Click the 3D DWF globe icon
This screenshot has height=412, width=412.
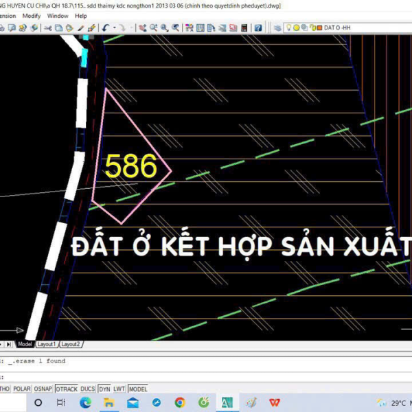(x=34, y=27)
